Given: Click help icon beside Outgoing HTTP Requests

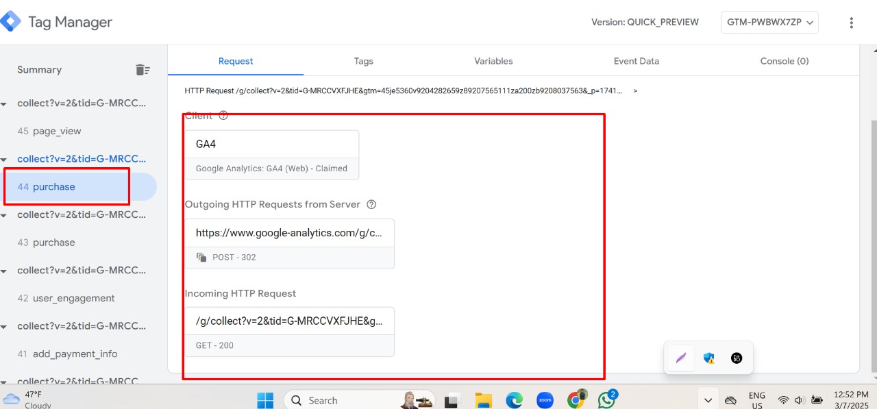Looking at the screenshot, I should (x=372, y=204).
